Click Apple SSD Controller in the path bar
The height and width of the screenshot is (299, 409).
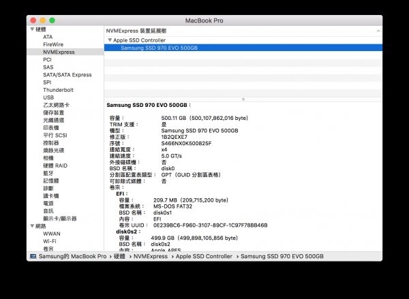pyautogui.click(x=204, y=256)
